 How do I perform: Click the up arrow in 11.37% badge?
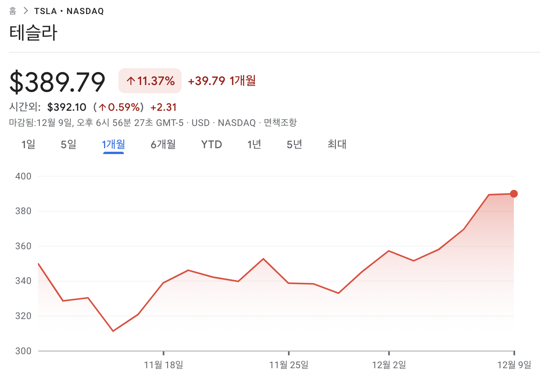[x=131, y=81]
